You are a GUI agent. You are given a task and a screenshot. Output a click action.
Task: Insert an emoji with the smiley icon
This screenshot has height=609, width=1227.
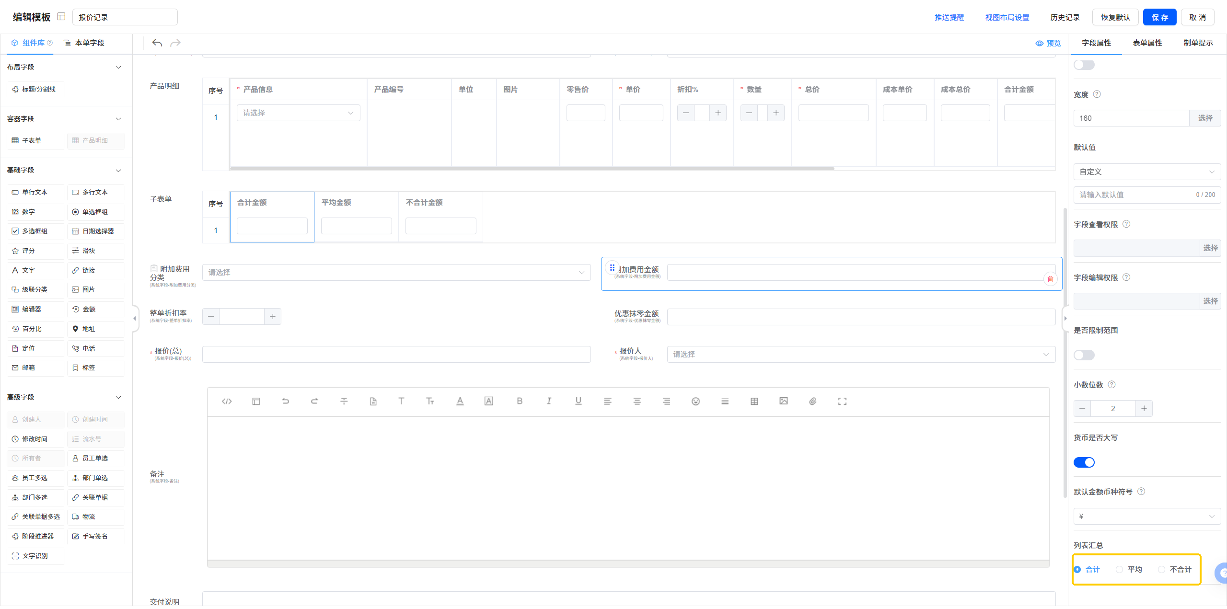695,402
